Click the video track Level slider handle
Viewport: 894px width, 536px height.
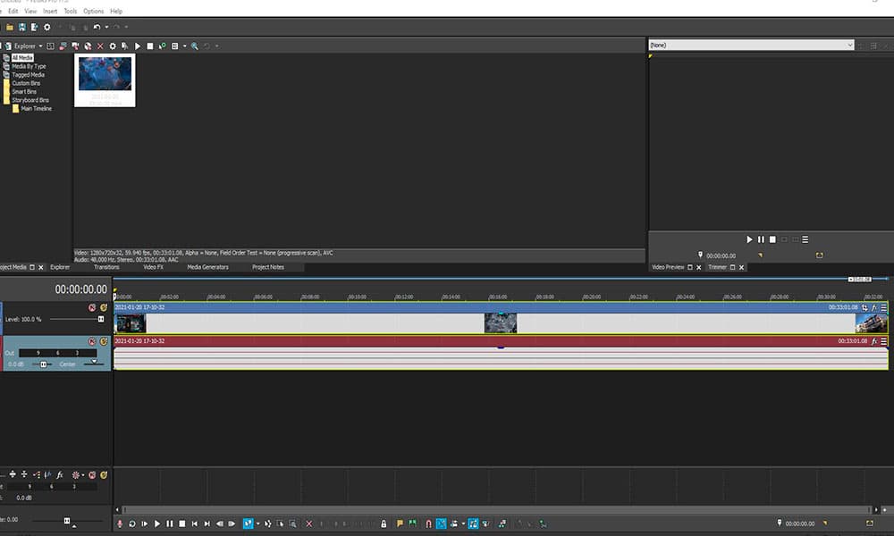[101, 320]
